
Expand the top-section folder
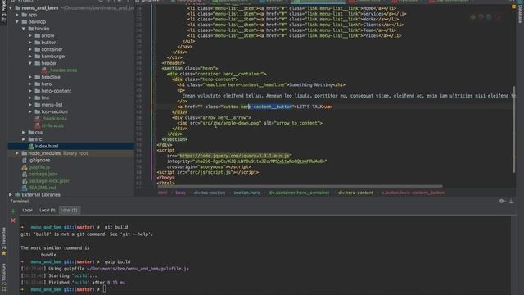pos(30,111)
